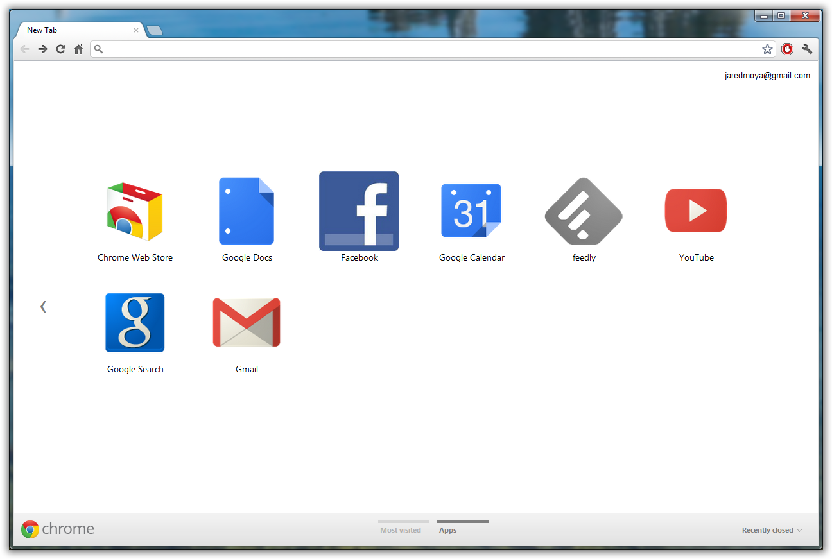Bookmark this page with the star icon
832x559 pixels.
click(x=767, y=49)
